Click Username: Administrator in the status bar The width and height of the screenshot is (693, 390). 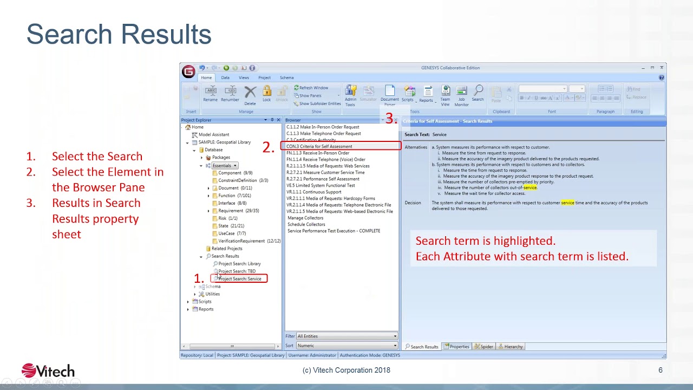pos(312,355)
